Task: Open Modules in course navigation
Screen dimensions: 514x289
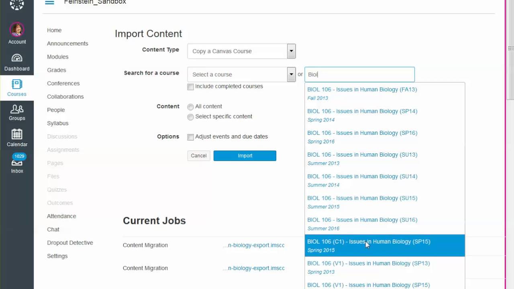Action: point(57,57)
